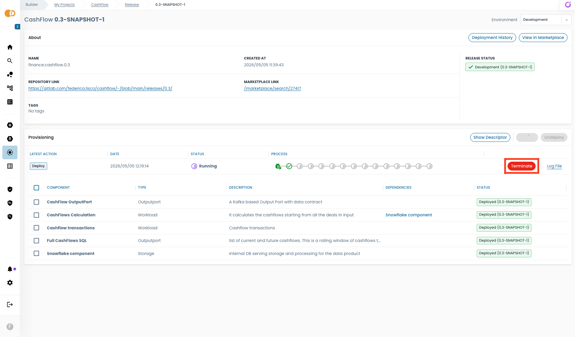Click Show Descriptor button
This screenshot has height=337, width=575.
coord(490,137)
